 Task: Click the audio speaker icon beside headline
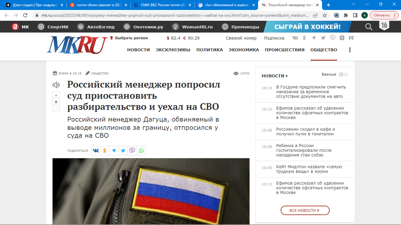56,85
